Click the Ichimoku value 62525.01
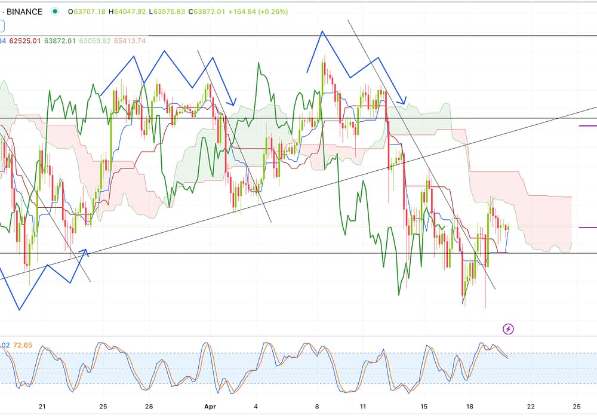Viewport: 597px width, 418px height. pyautogui.click(x=26, y=41)
